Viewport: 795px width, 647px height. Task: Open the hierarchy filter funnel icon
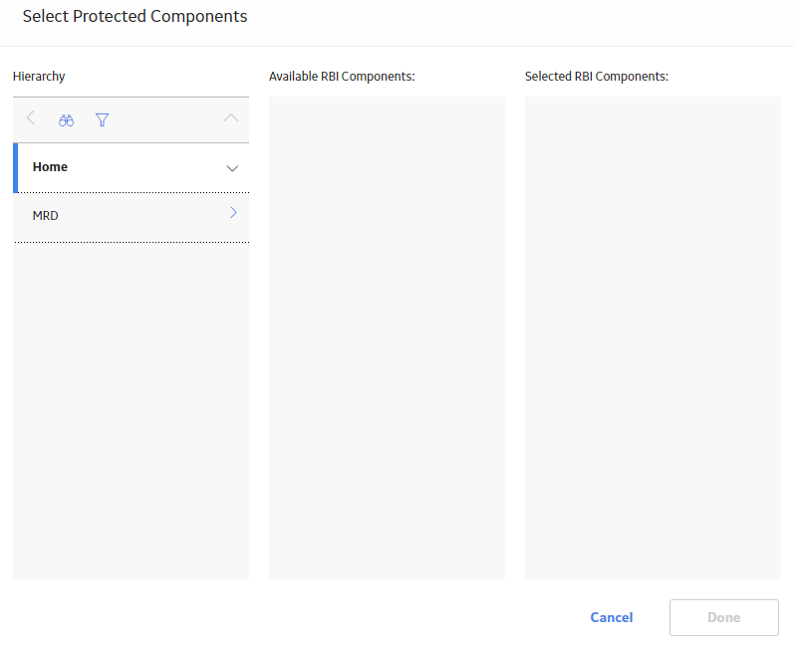pyautogui.click(x=102, y=120)
